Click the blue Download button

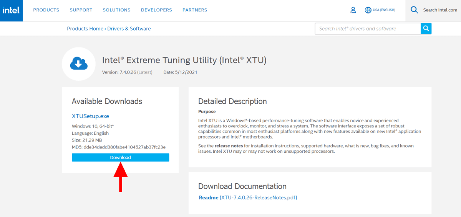(x=120, y=157)
